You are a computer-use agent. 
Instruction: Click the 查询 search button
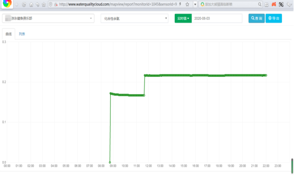256,18
